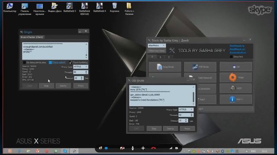
Task: Click the call quality signal icon
Action: 171,148
